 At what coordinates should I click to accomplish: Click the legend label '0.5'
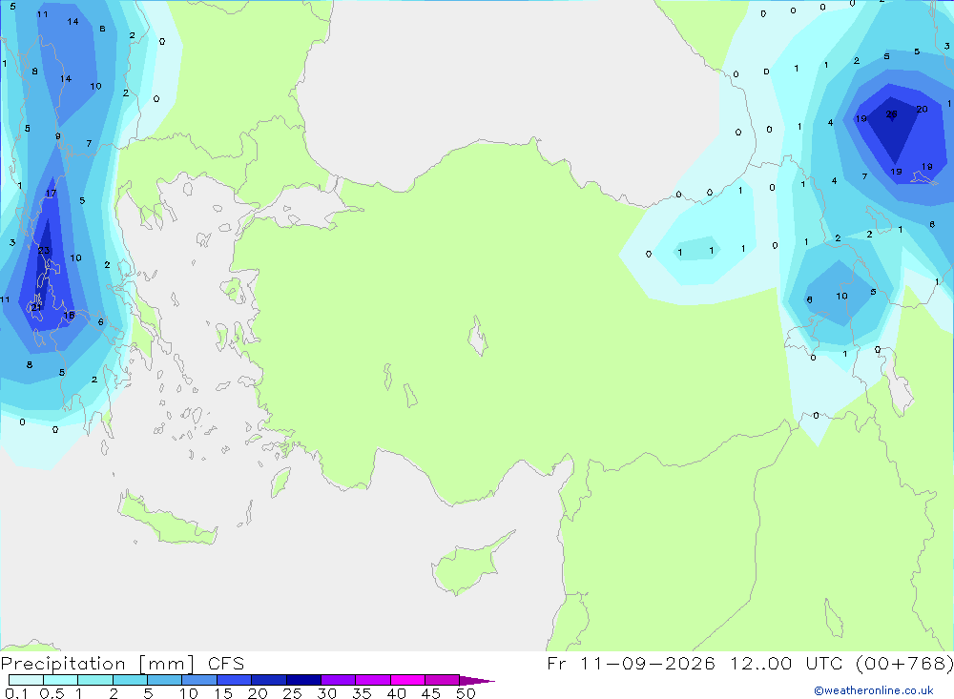[52, 693]
